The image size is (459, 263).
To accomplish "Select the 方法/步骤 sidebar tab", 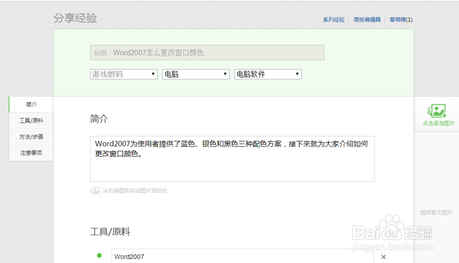I will (31, 136).
